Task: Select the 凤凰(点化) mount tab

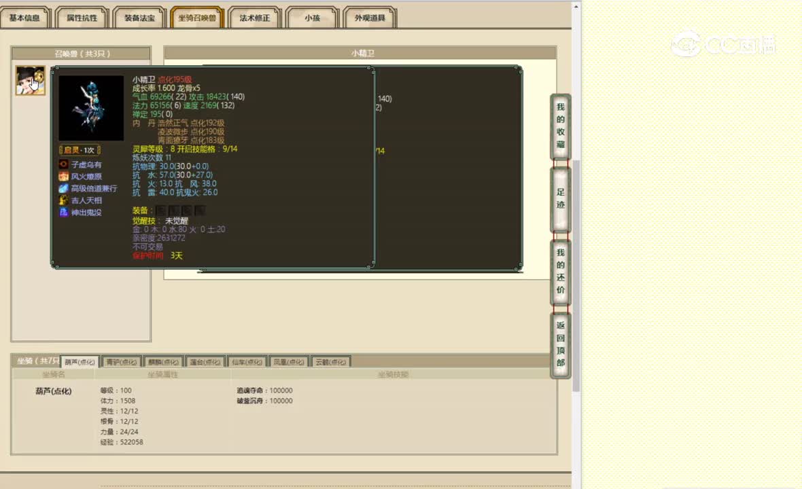Action: point(288,362)
